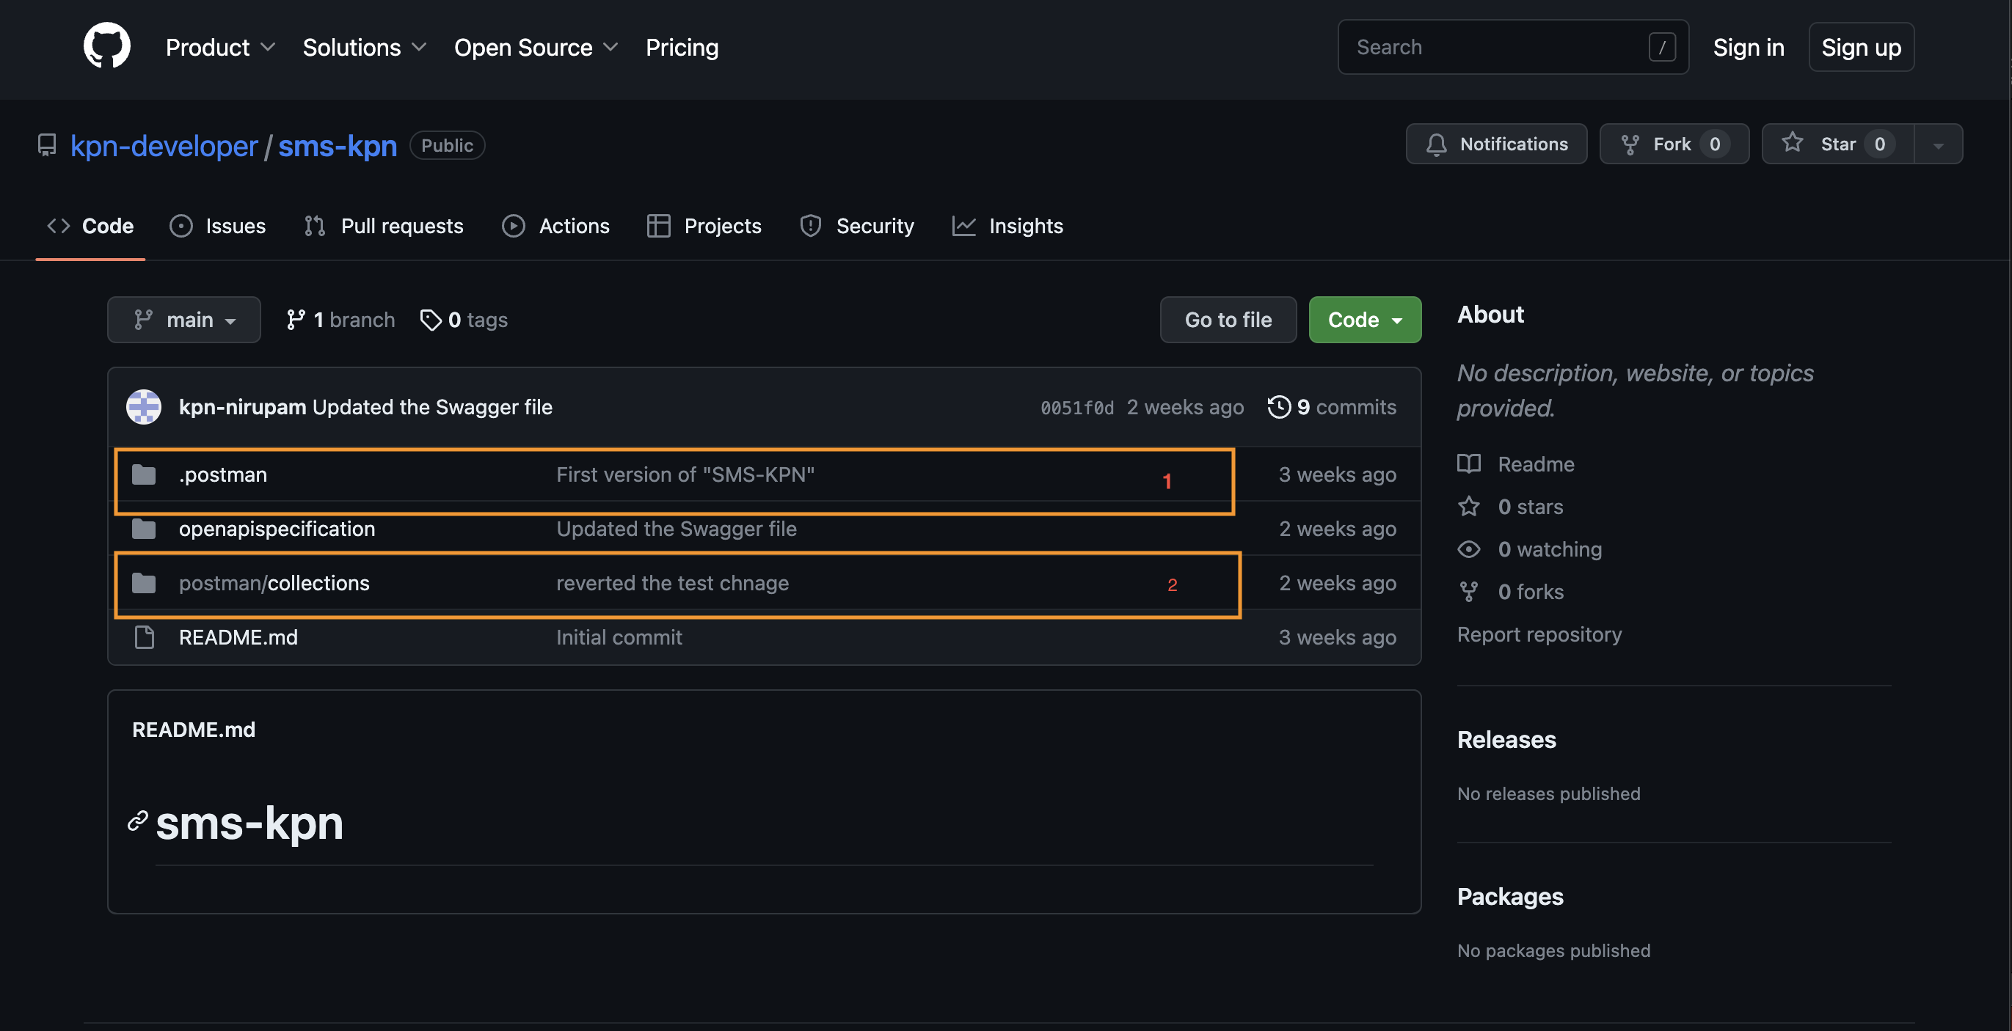The image size is (2012, 1031).
Task: Open commit hash 0051f0d
Action: tap(1077, 408)
